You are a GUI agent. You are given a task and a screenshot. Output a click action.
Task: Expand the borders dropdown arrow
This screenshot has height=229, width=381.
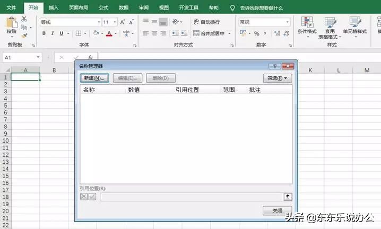(85, 33)
